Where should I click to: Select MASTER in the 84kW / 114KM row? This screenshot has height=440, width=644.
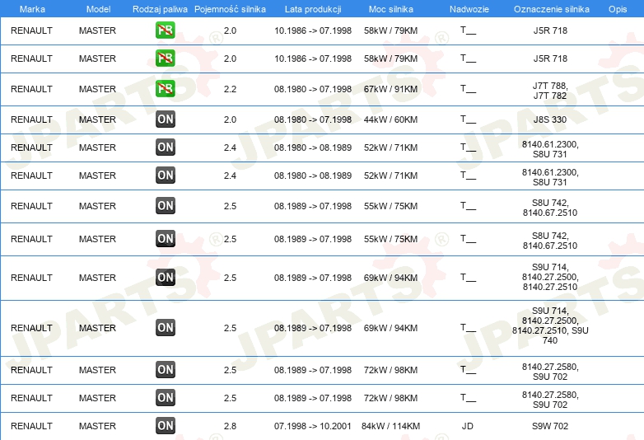97,426
